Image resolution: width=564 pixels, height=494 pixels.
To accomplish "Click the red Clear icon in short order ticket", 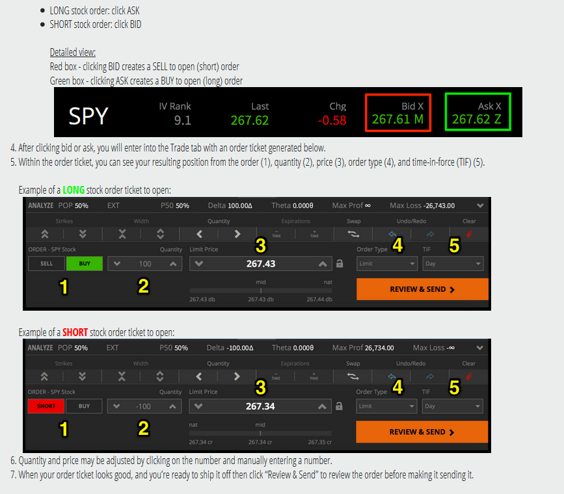I will point(468,376).
